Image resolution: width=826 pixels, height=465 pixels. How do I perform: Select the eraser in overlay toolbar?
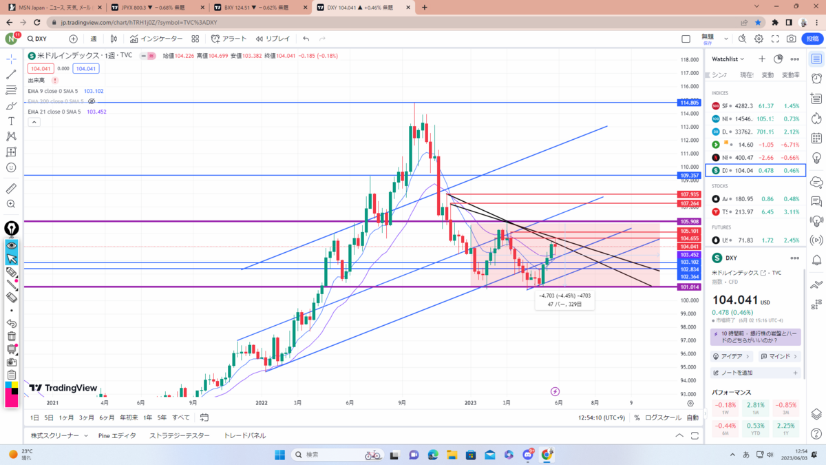tap(12, 298)
